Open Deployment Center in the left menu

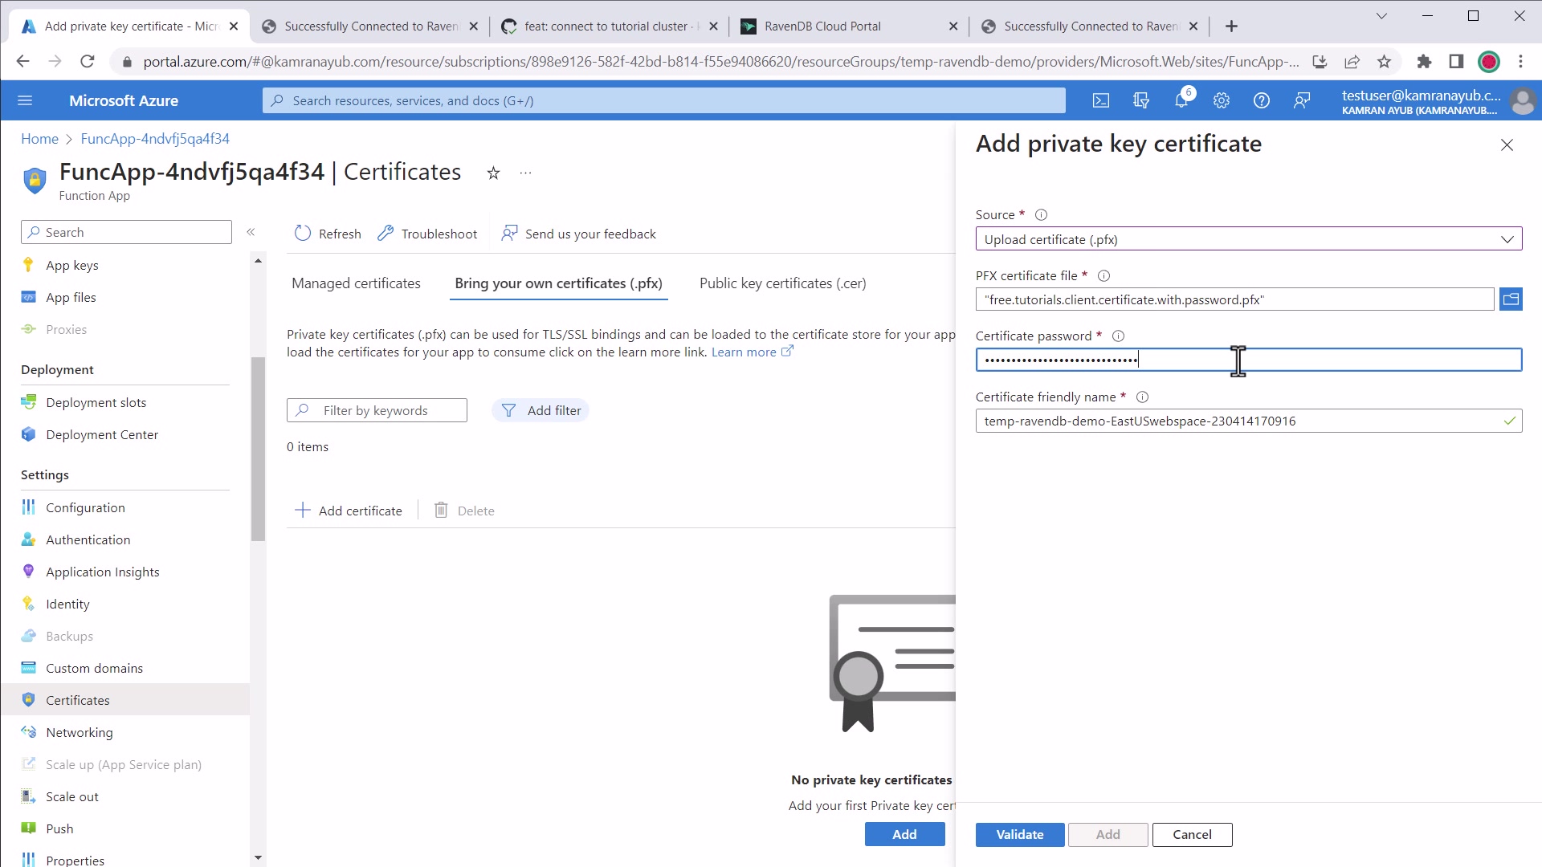click(102, 434)
